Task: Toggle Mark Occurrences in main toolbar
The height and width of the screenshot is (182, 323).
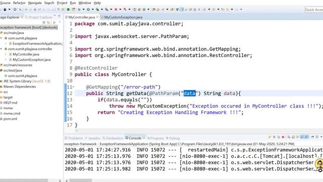Action: tap(182, 10)
